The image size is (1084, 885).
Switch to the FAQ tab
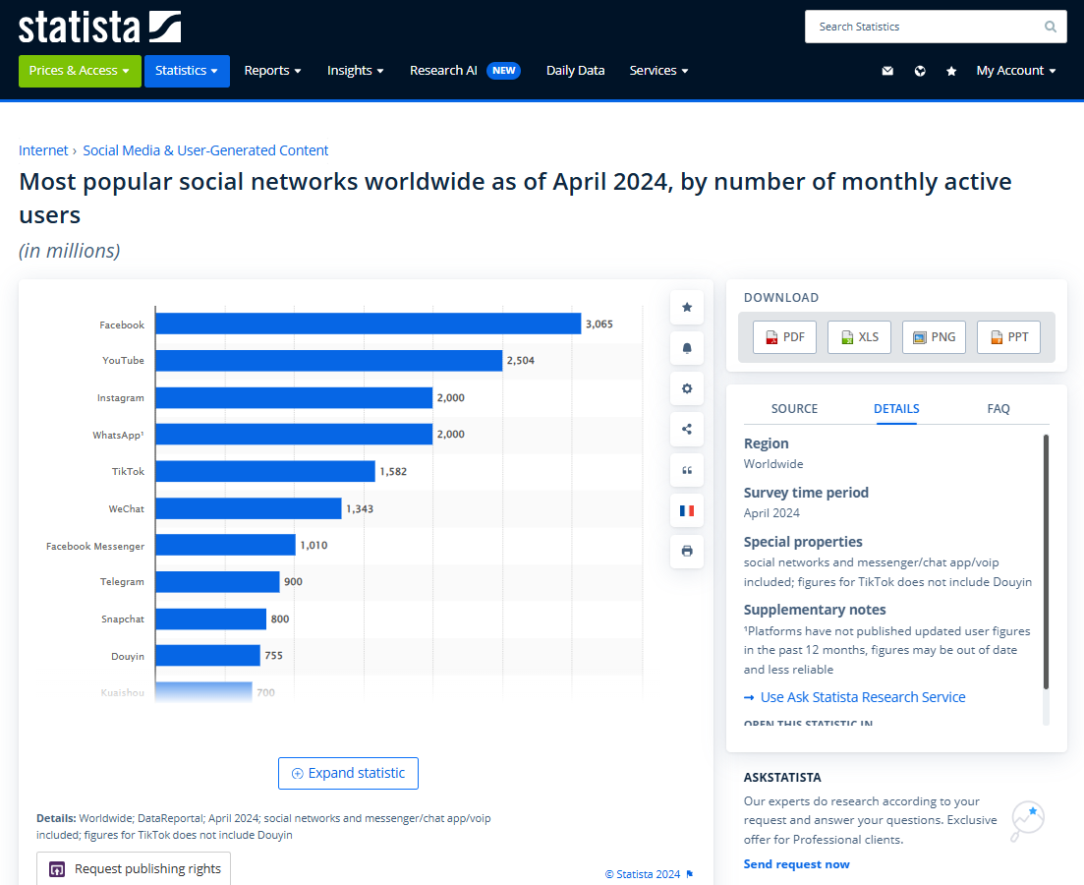pyautogui.click(x=998, y=408)
